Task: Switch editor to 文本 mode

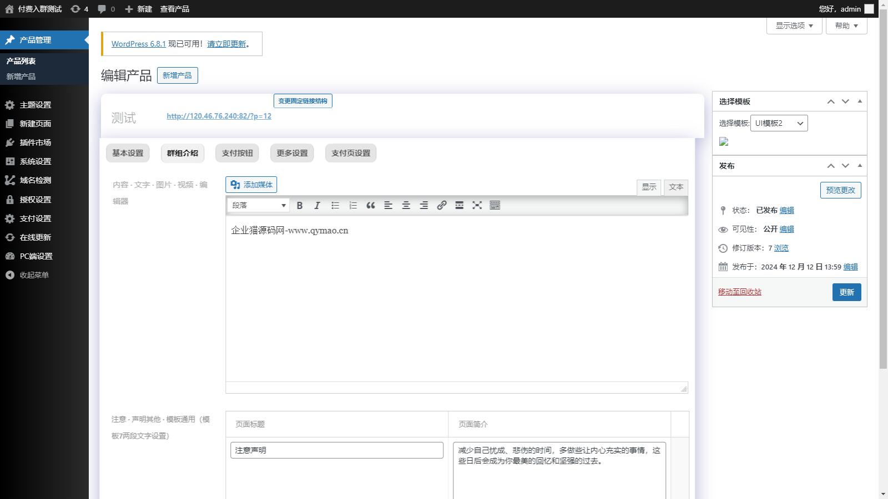Action: 676,187
